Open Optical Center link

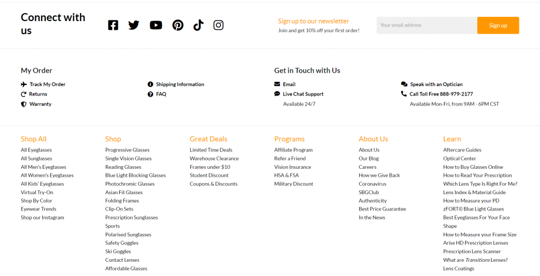tap(460, 158)
